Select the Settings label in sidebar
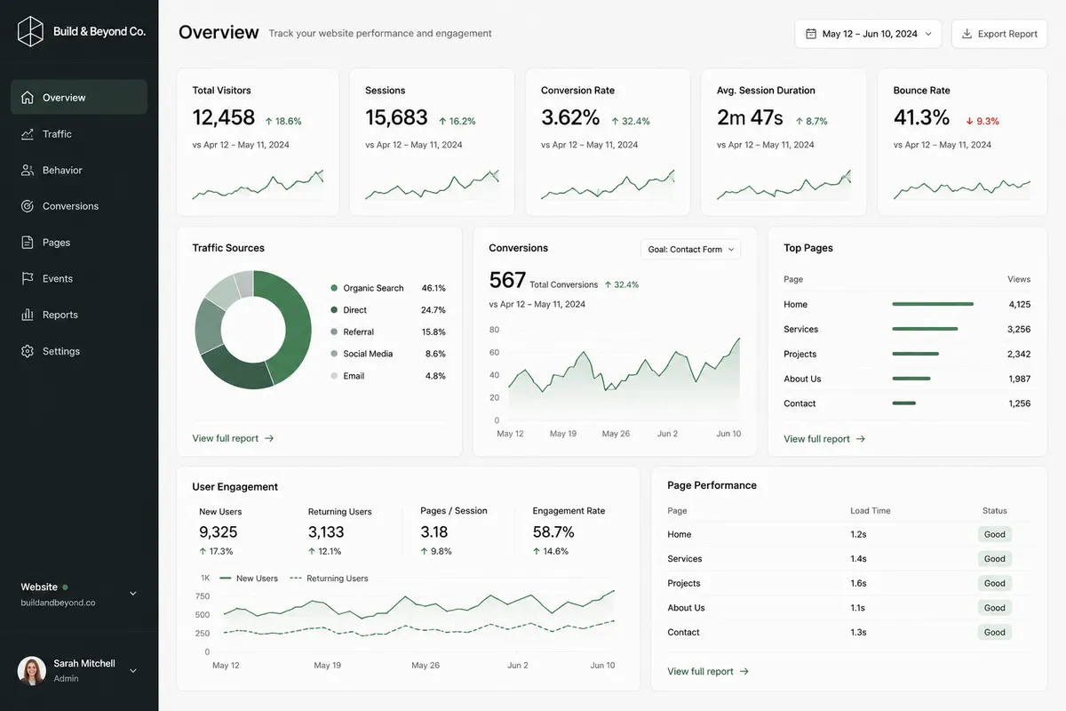 (x=61, y=351)
